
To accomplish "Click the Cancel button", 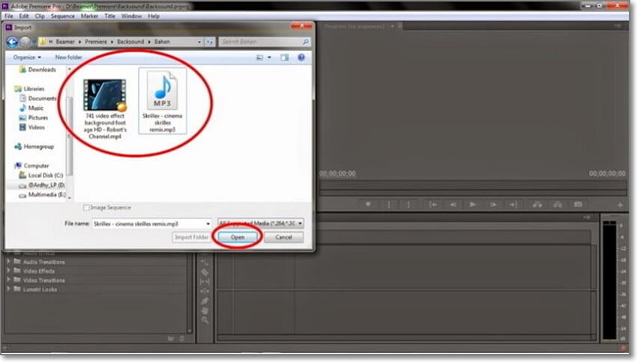I will [x=283, y=237].
